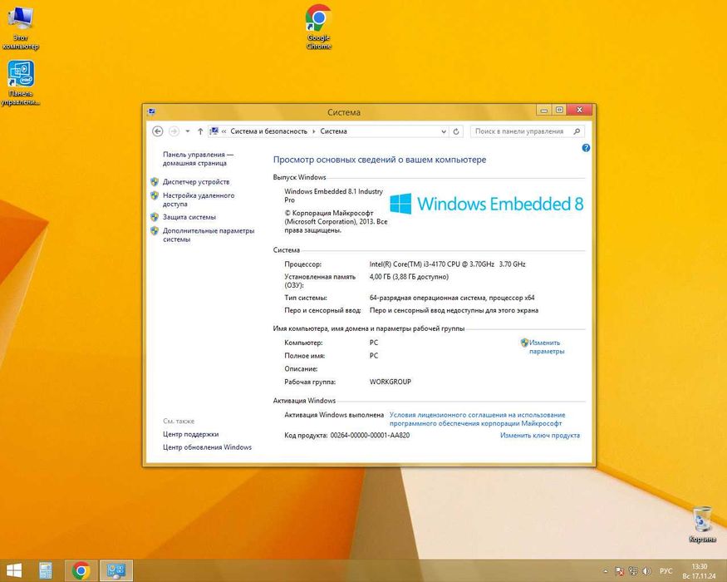Image resolution: width=727 pixels, height=582 pixels.
Task: Click the search magnifier icon
Action: (577, 131)
